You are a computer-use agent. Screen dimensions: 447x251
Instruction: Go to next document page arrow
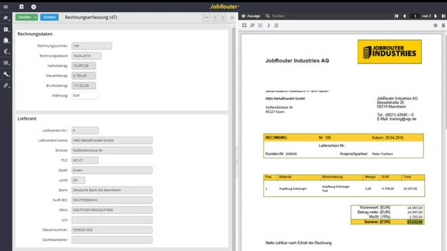click(435, 16)
